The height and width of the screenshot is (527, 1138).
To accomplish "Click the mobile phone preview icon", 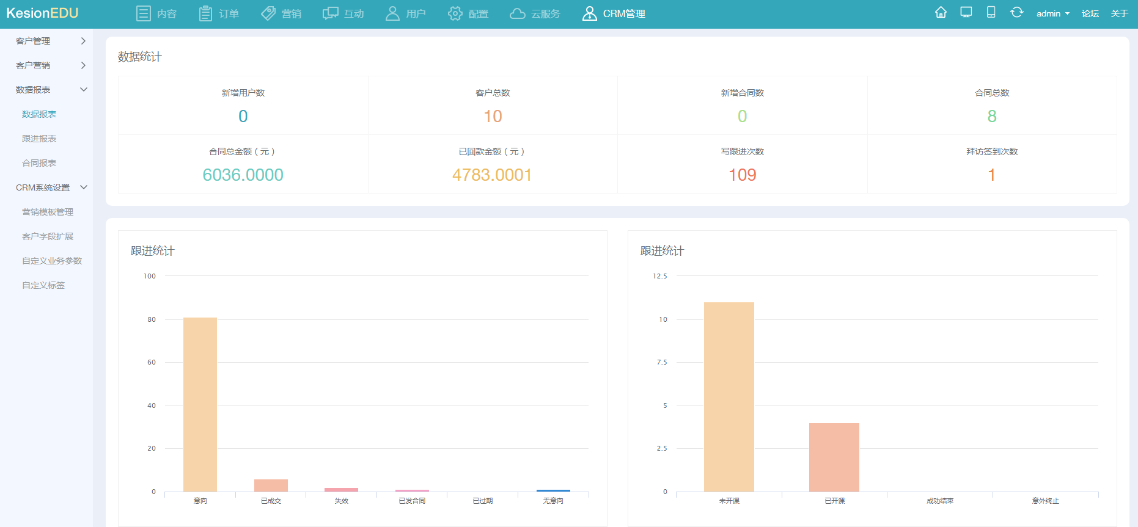I will tap(991, 13).
